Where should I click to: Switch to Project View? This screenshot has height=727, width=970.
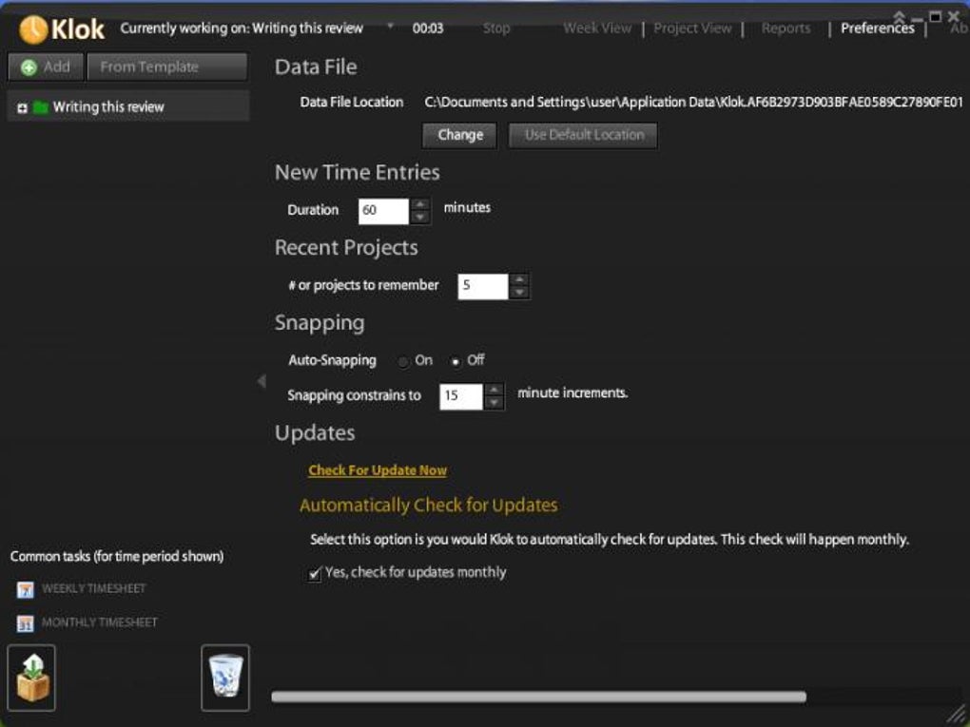(692, 29)
